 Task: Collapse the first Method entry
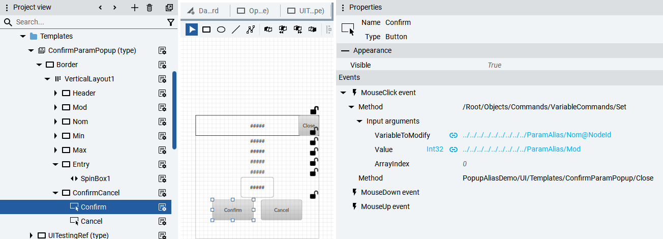point(351,107)
